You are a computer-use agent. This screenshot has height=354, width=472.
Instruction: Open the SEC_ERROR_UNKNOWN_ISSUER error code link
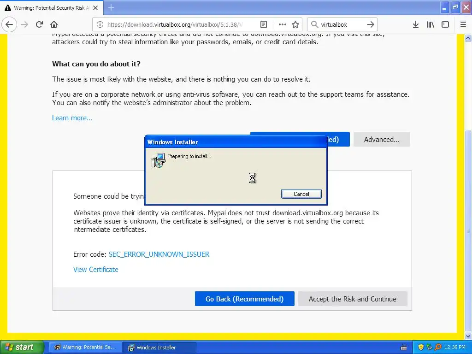(159, 254)
